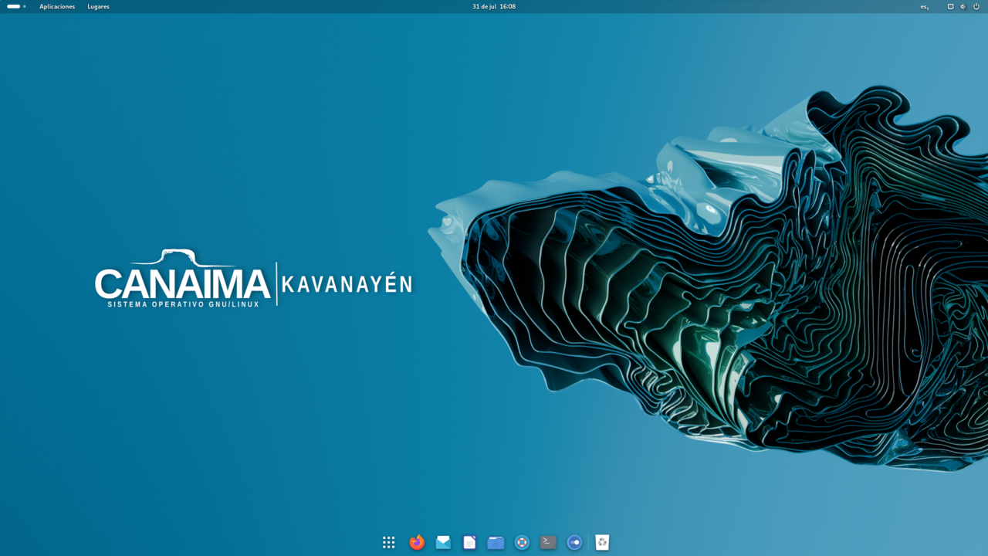
Task: Click the workspace indicator pill in top bar
Action: tap(13, 6)
